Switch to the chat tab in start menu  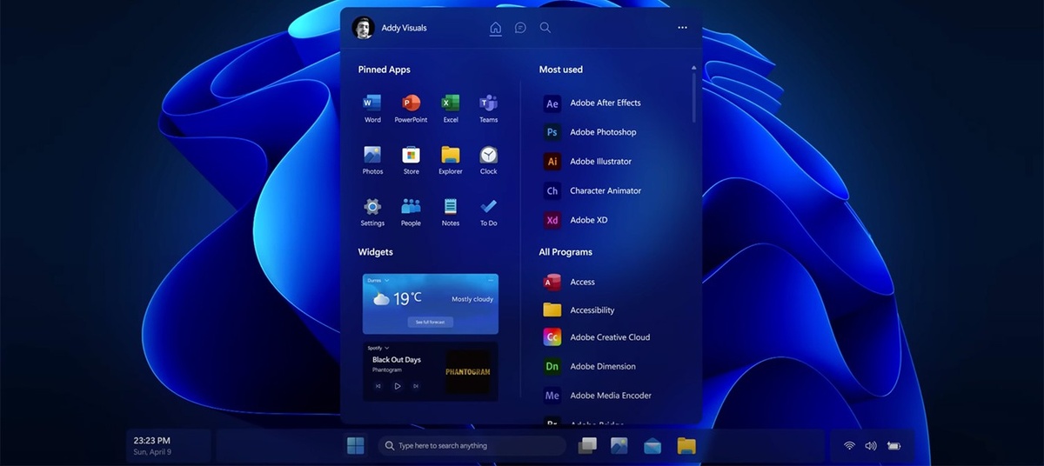520,28
